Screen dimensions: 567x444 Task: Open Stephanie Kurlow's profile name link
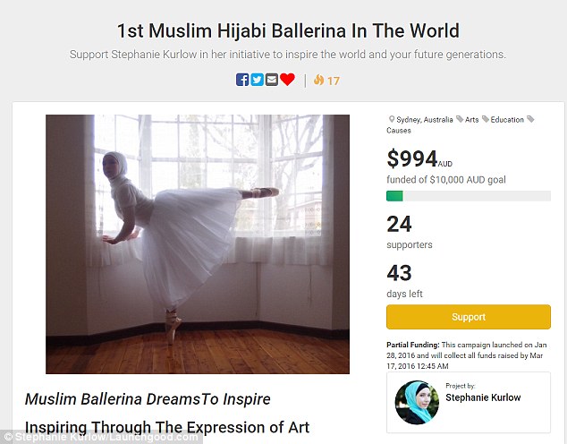click(x=483, y=397)
